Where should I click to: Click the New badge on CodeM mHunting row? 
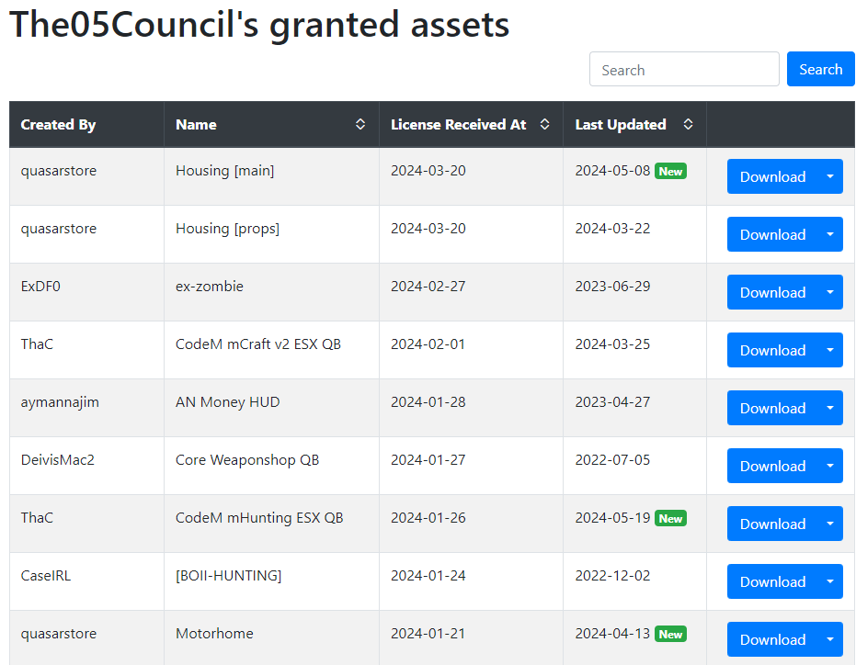tap(670, 518)
